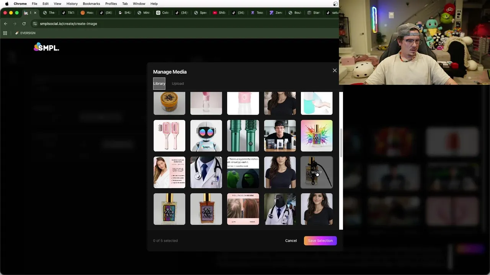490x275 pixels.
Task: Switch to the Tess browser tab
Action: [257, 13]
